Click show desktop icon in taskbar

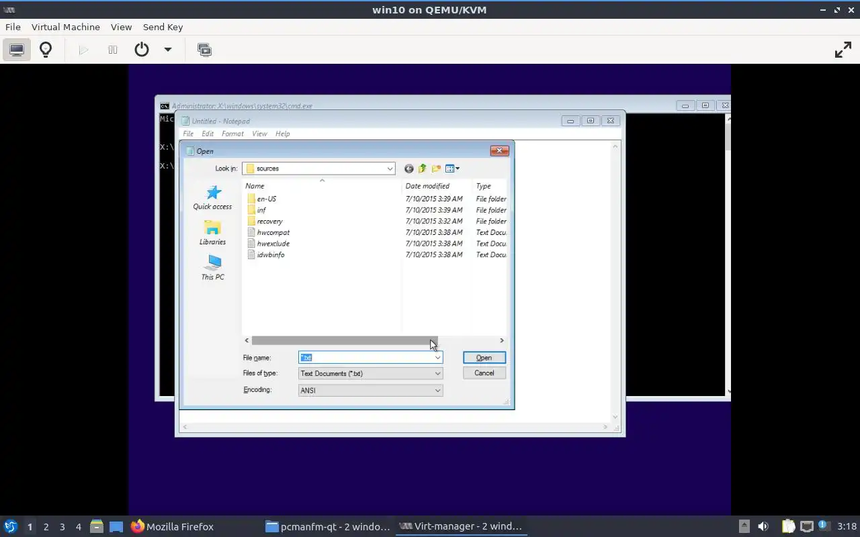click(x=116, y=526)
